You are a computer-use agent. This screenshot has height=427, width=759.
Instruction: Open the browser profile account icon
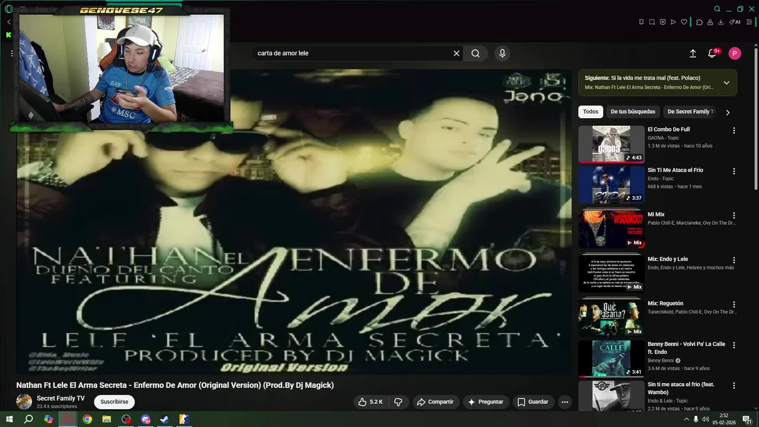pos(710,22)
